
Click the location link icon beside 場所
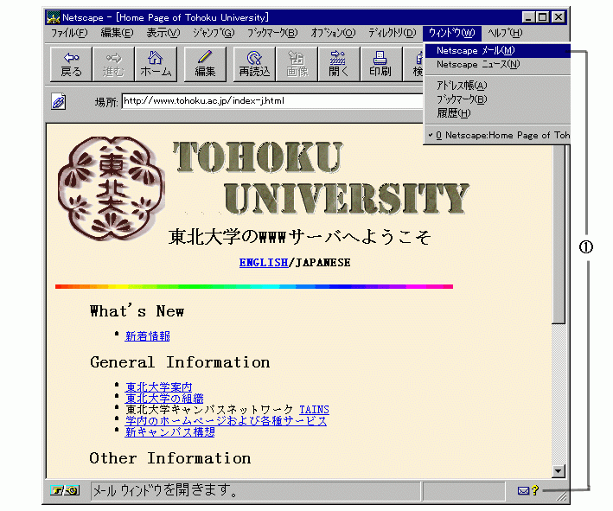[x=59, y=102]
